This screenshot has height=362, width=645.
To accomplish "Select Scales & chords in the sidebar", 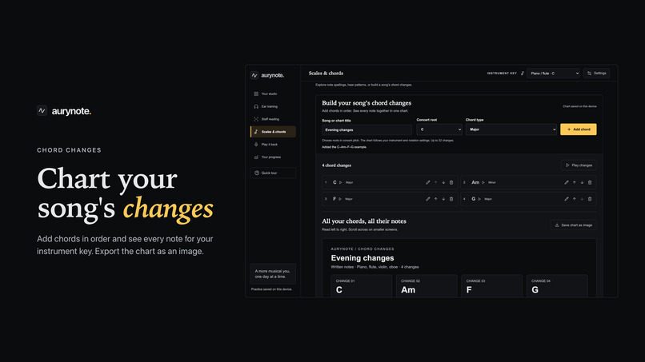I will click(273, 132).
